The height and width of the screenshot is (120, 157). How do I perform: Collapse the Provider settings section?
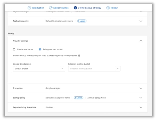pyautogui.click(x=141, y=41)
